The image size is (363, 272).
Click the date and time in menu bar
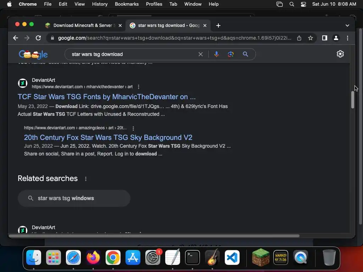coord(334,4)
